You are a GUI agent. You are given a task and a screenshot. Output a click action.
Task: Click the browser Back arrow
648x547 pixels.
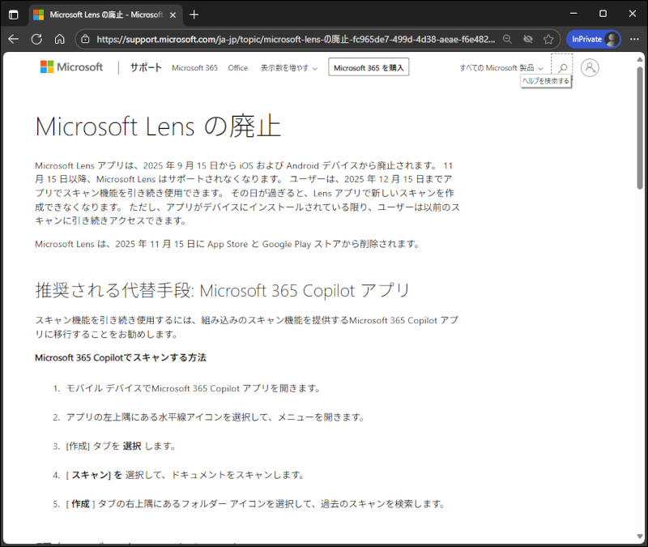14,39
